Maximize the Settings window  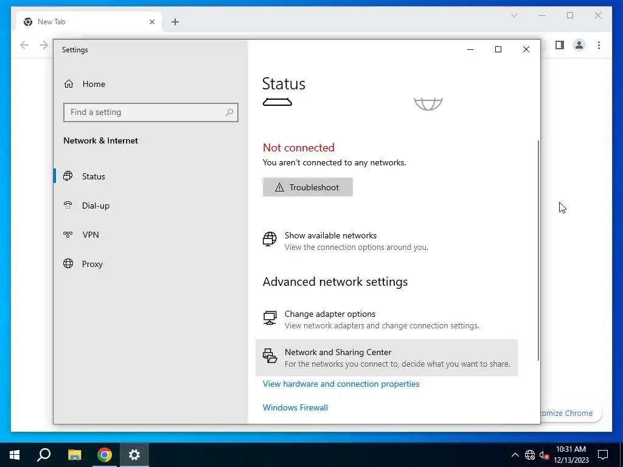[498, 49]
